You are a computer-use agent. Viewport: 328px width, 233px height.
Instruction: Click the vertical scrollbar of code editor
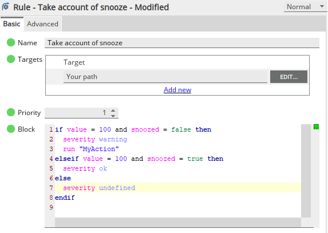click(x=306, y=171)
